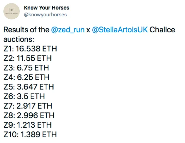Image resolution: width=185 pixels, height=143 pixels.
Task: Click the words "Results of the"
Action: tap(26, 30)
